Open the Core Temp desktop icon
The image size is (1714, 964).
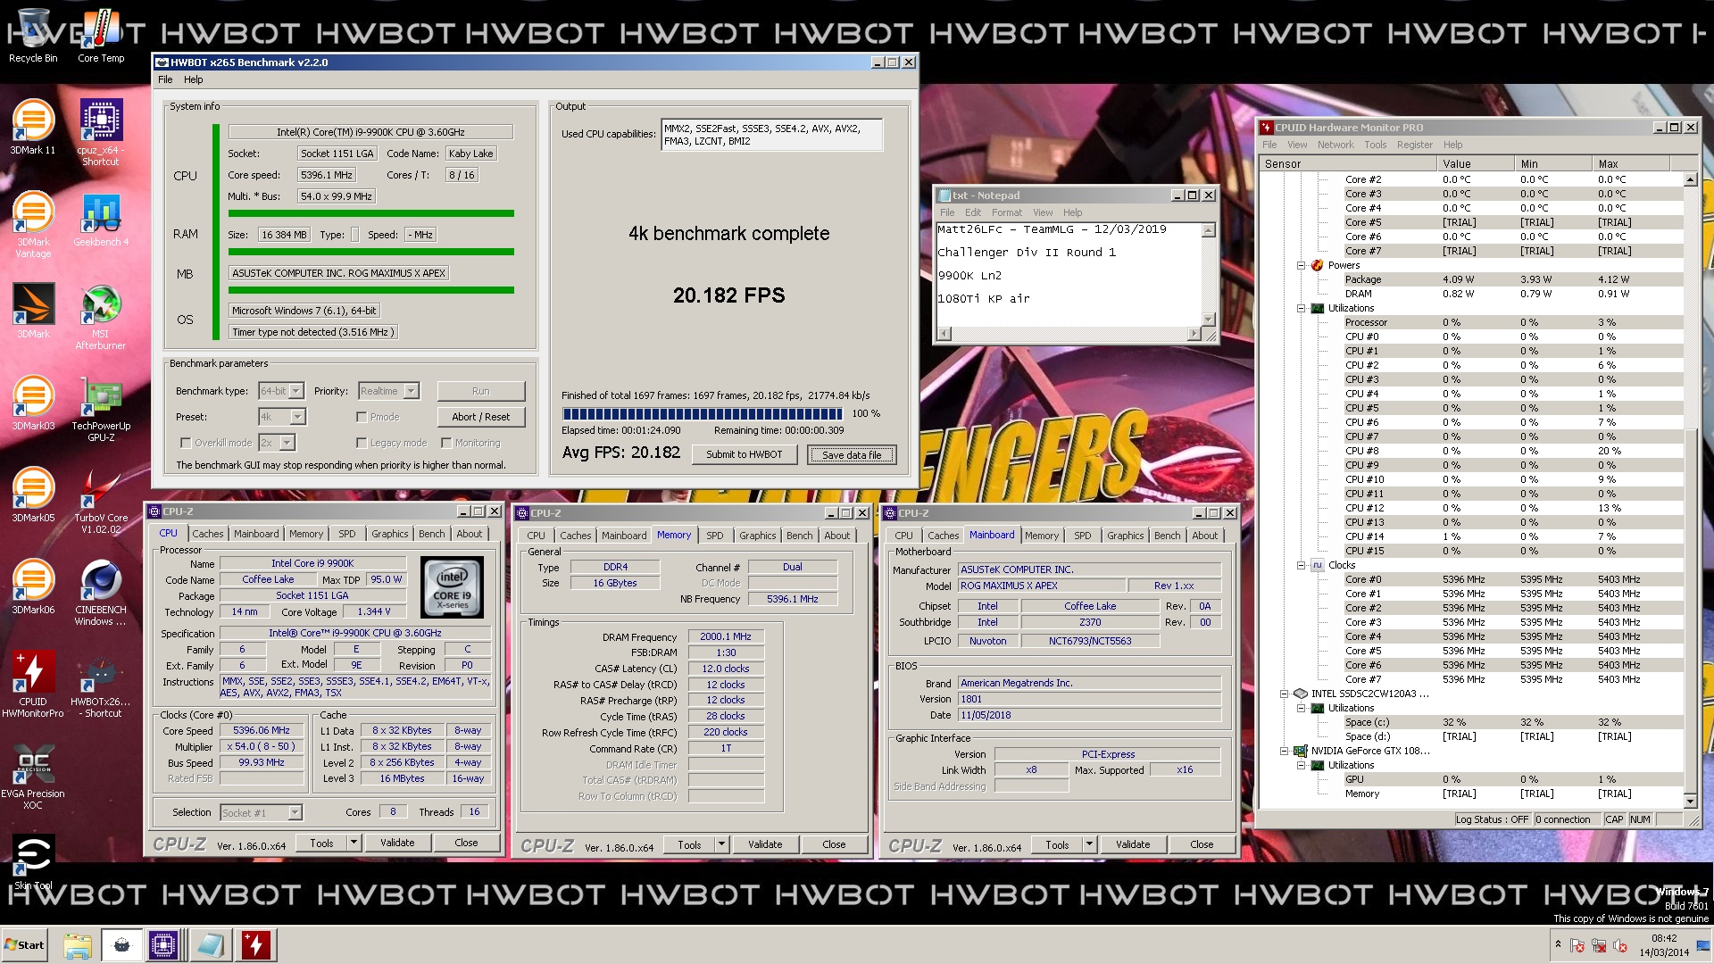tap(101, 36)
